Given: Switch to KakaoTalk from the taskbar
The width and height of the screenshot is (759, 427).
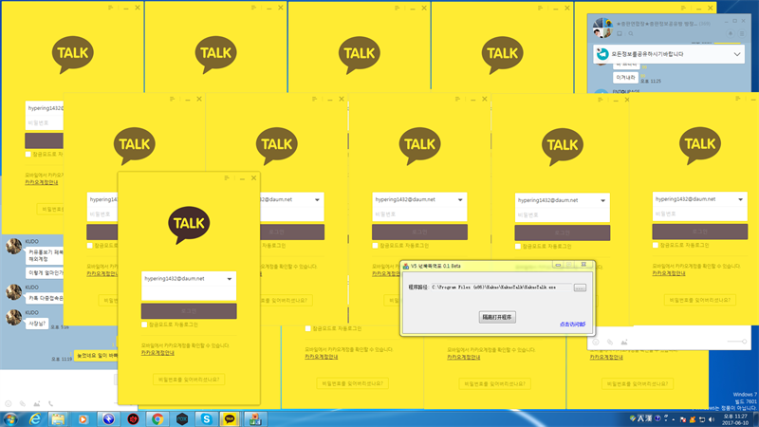Looking at the screenshot, I should tap(231, 419).
